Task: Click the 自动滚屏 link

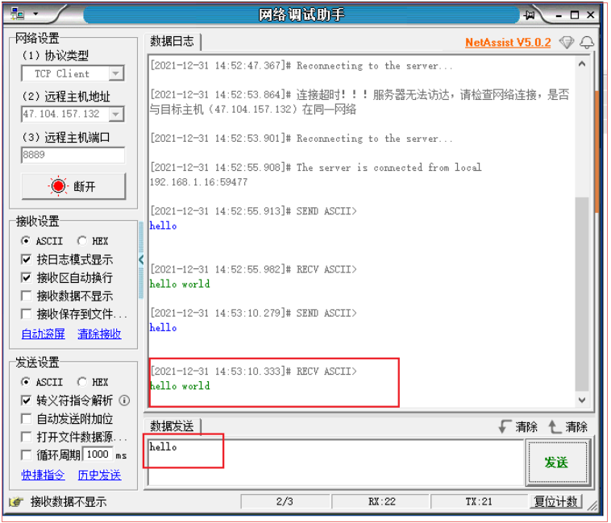Action: tap(44, 334)
